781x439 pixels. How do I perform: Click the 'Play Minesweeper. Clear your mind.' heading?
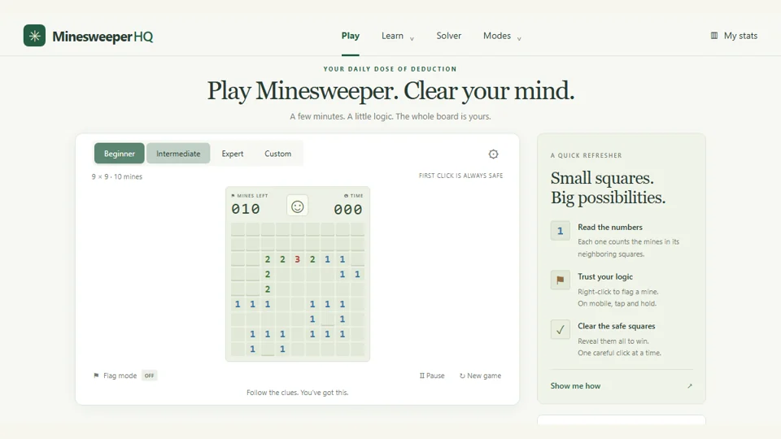point(390,91)
